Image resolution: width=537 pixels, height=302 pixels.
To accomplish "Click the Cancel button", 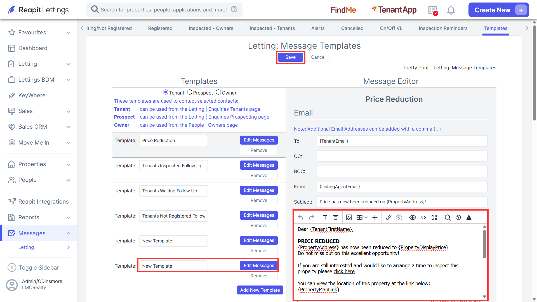I will tap(318, 57).
